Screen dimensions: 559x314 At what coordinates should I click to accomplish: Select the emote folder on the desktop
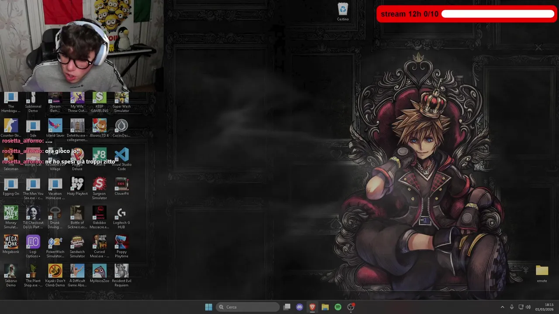542,274
